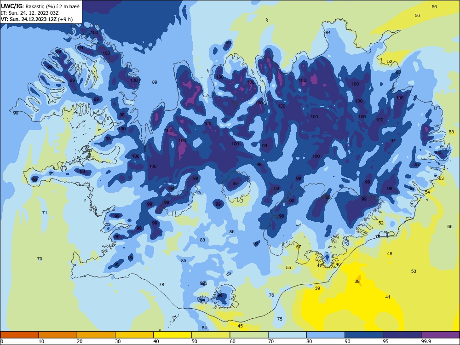Click the legend tick label '30'
Viewport: 460px width, 345px height.
click(118, 341)
